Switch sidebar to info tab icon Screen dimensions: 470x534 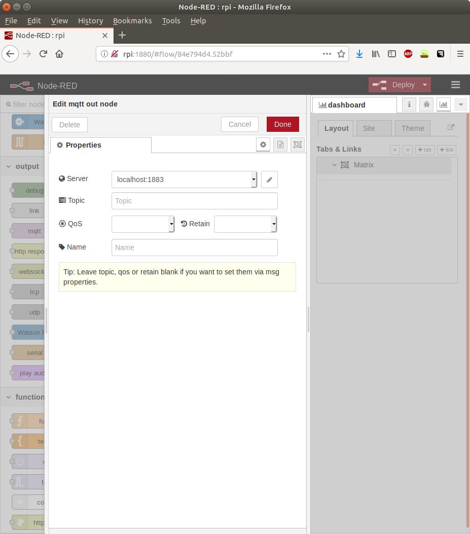pos(409,104)
